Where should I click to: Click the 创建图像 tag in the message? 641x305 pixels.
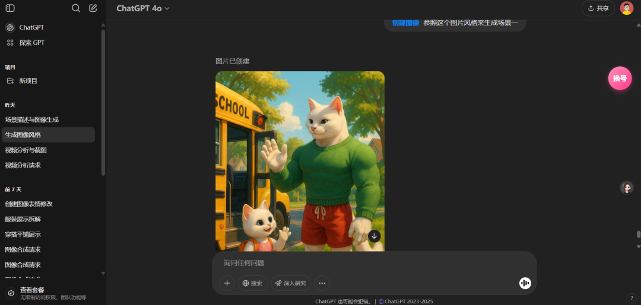405,23
